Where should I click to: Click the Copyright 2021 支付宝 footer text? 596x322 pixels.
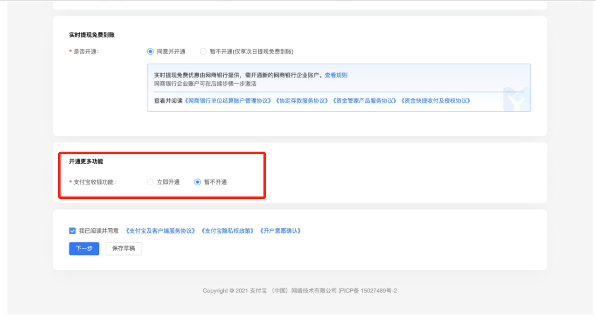tap(300, 291)
